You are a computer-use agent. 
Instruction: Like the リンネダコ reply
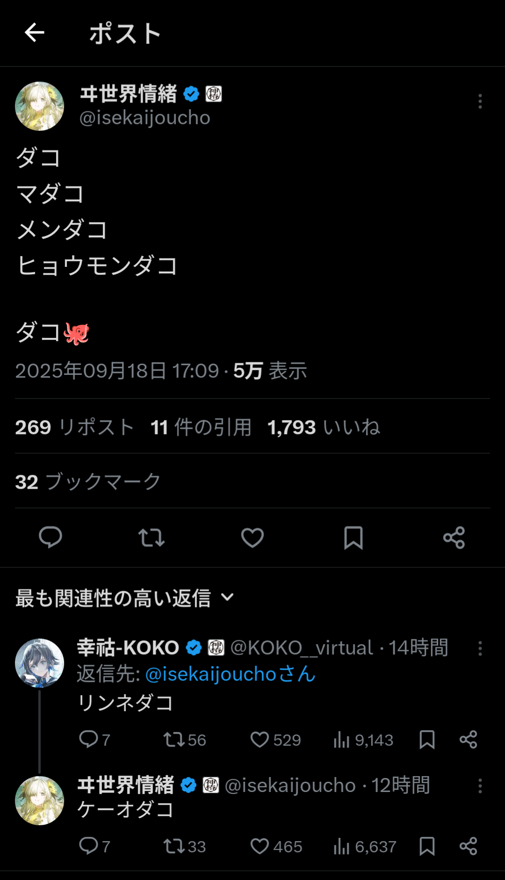pyautogui.click(x=260, y=740)
